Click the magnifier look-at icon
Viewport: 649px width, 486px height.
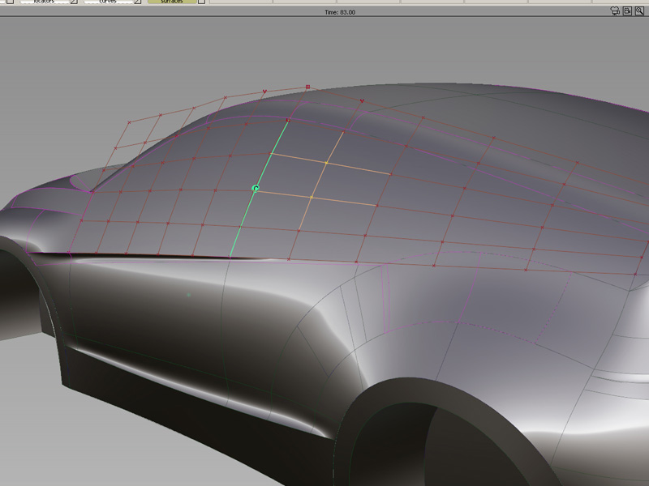[x=639, y=12]
